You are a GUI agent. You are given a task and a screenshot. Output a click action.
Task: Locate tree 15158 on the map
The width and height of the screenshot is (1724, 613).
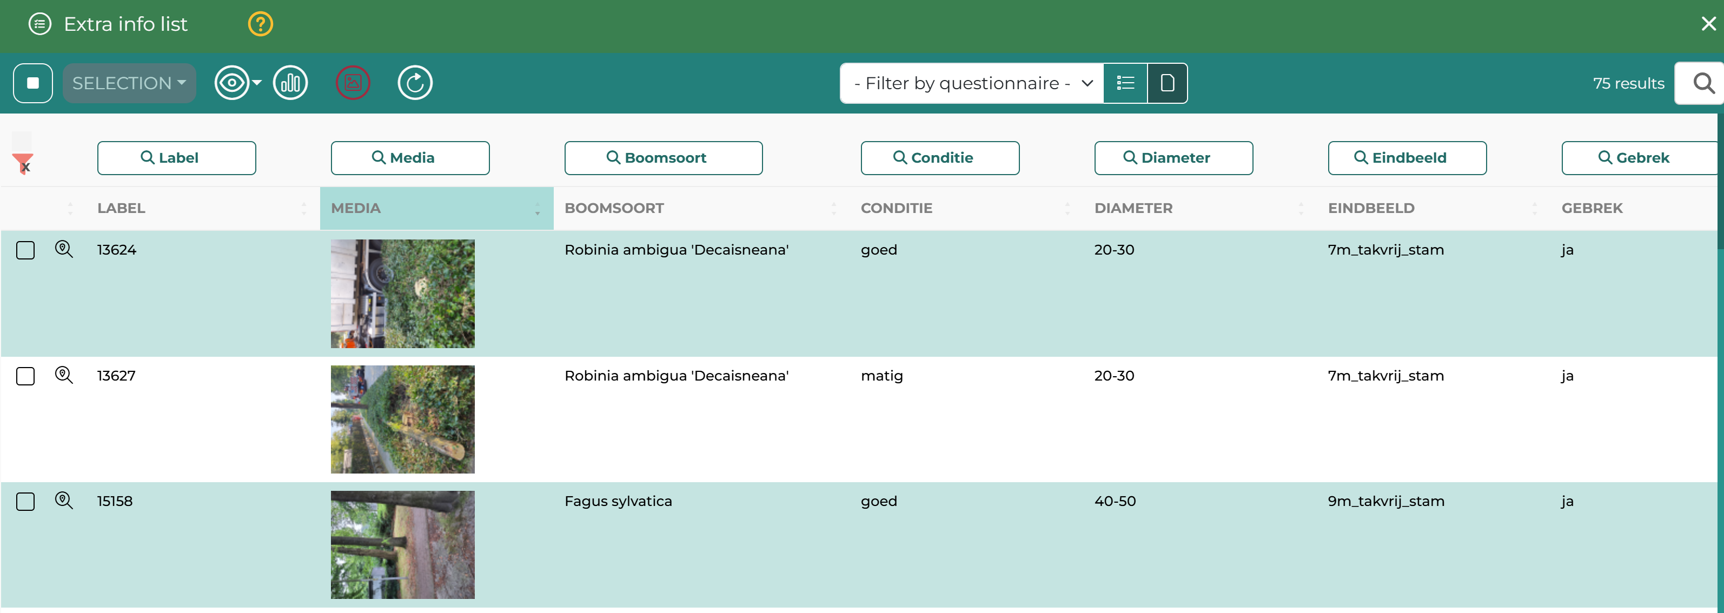[x=64, y=501]
